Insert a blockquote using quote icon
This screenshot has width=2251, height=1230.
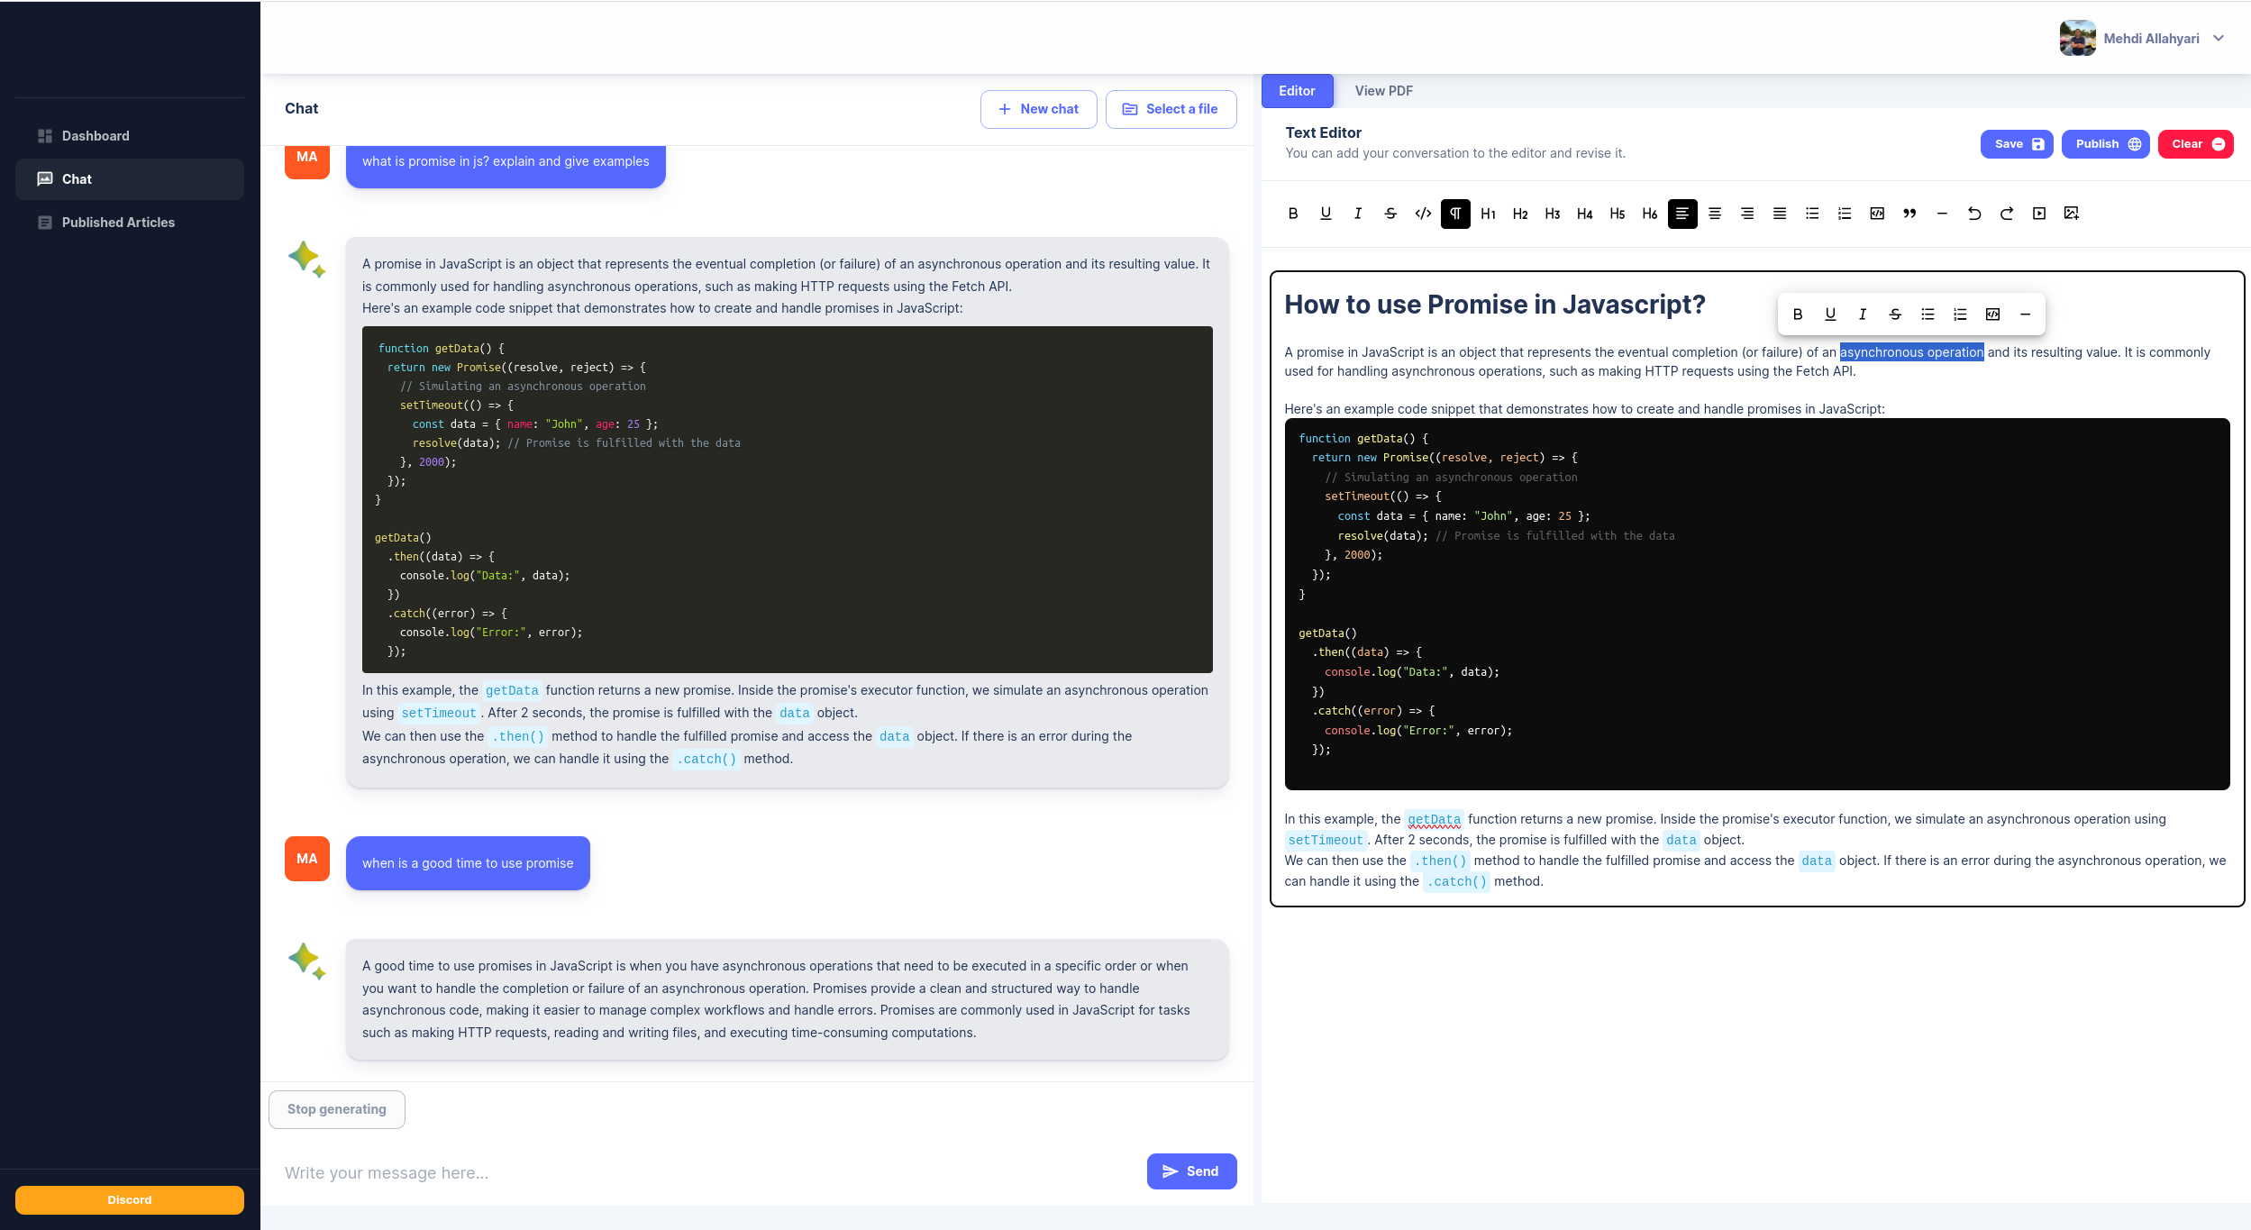tap(1909, 214)
